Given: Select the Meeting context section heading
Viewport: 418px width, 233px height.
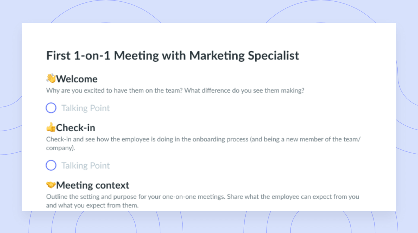Looking at the screenshot, I should coord(93,185).
